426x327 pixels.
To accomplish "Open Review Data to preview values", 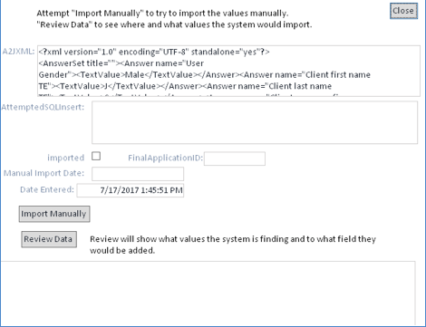I will (49, 239).
